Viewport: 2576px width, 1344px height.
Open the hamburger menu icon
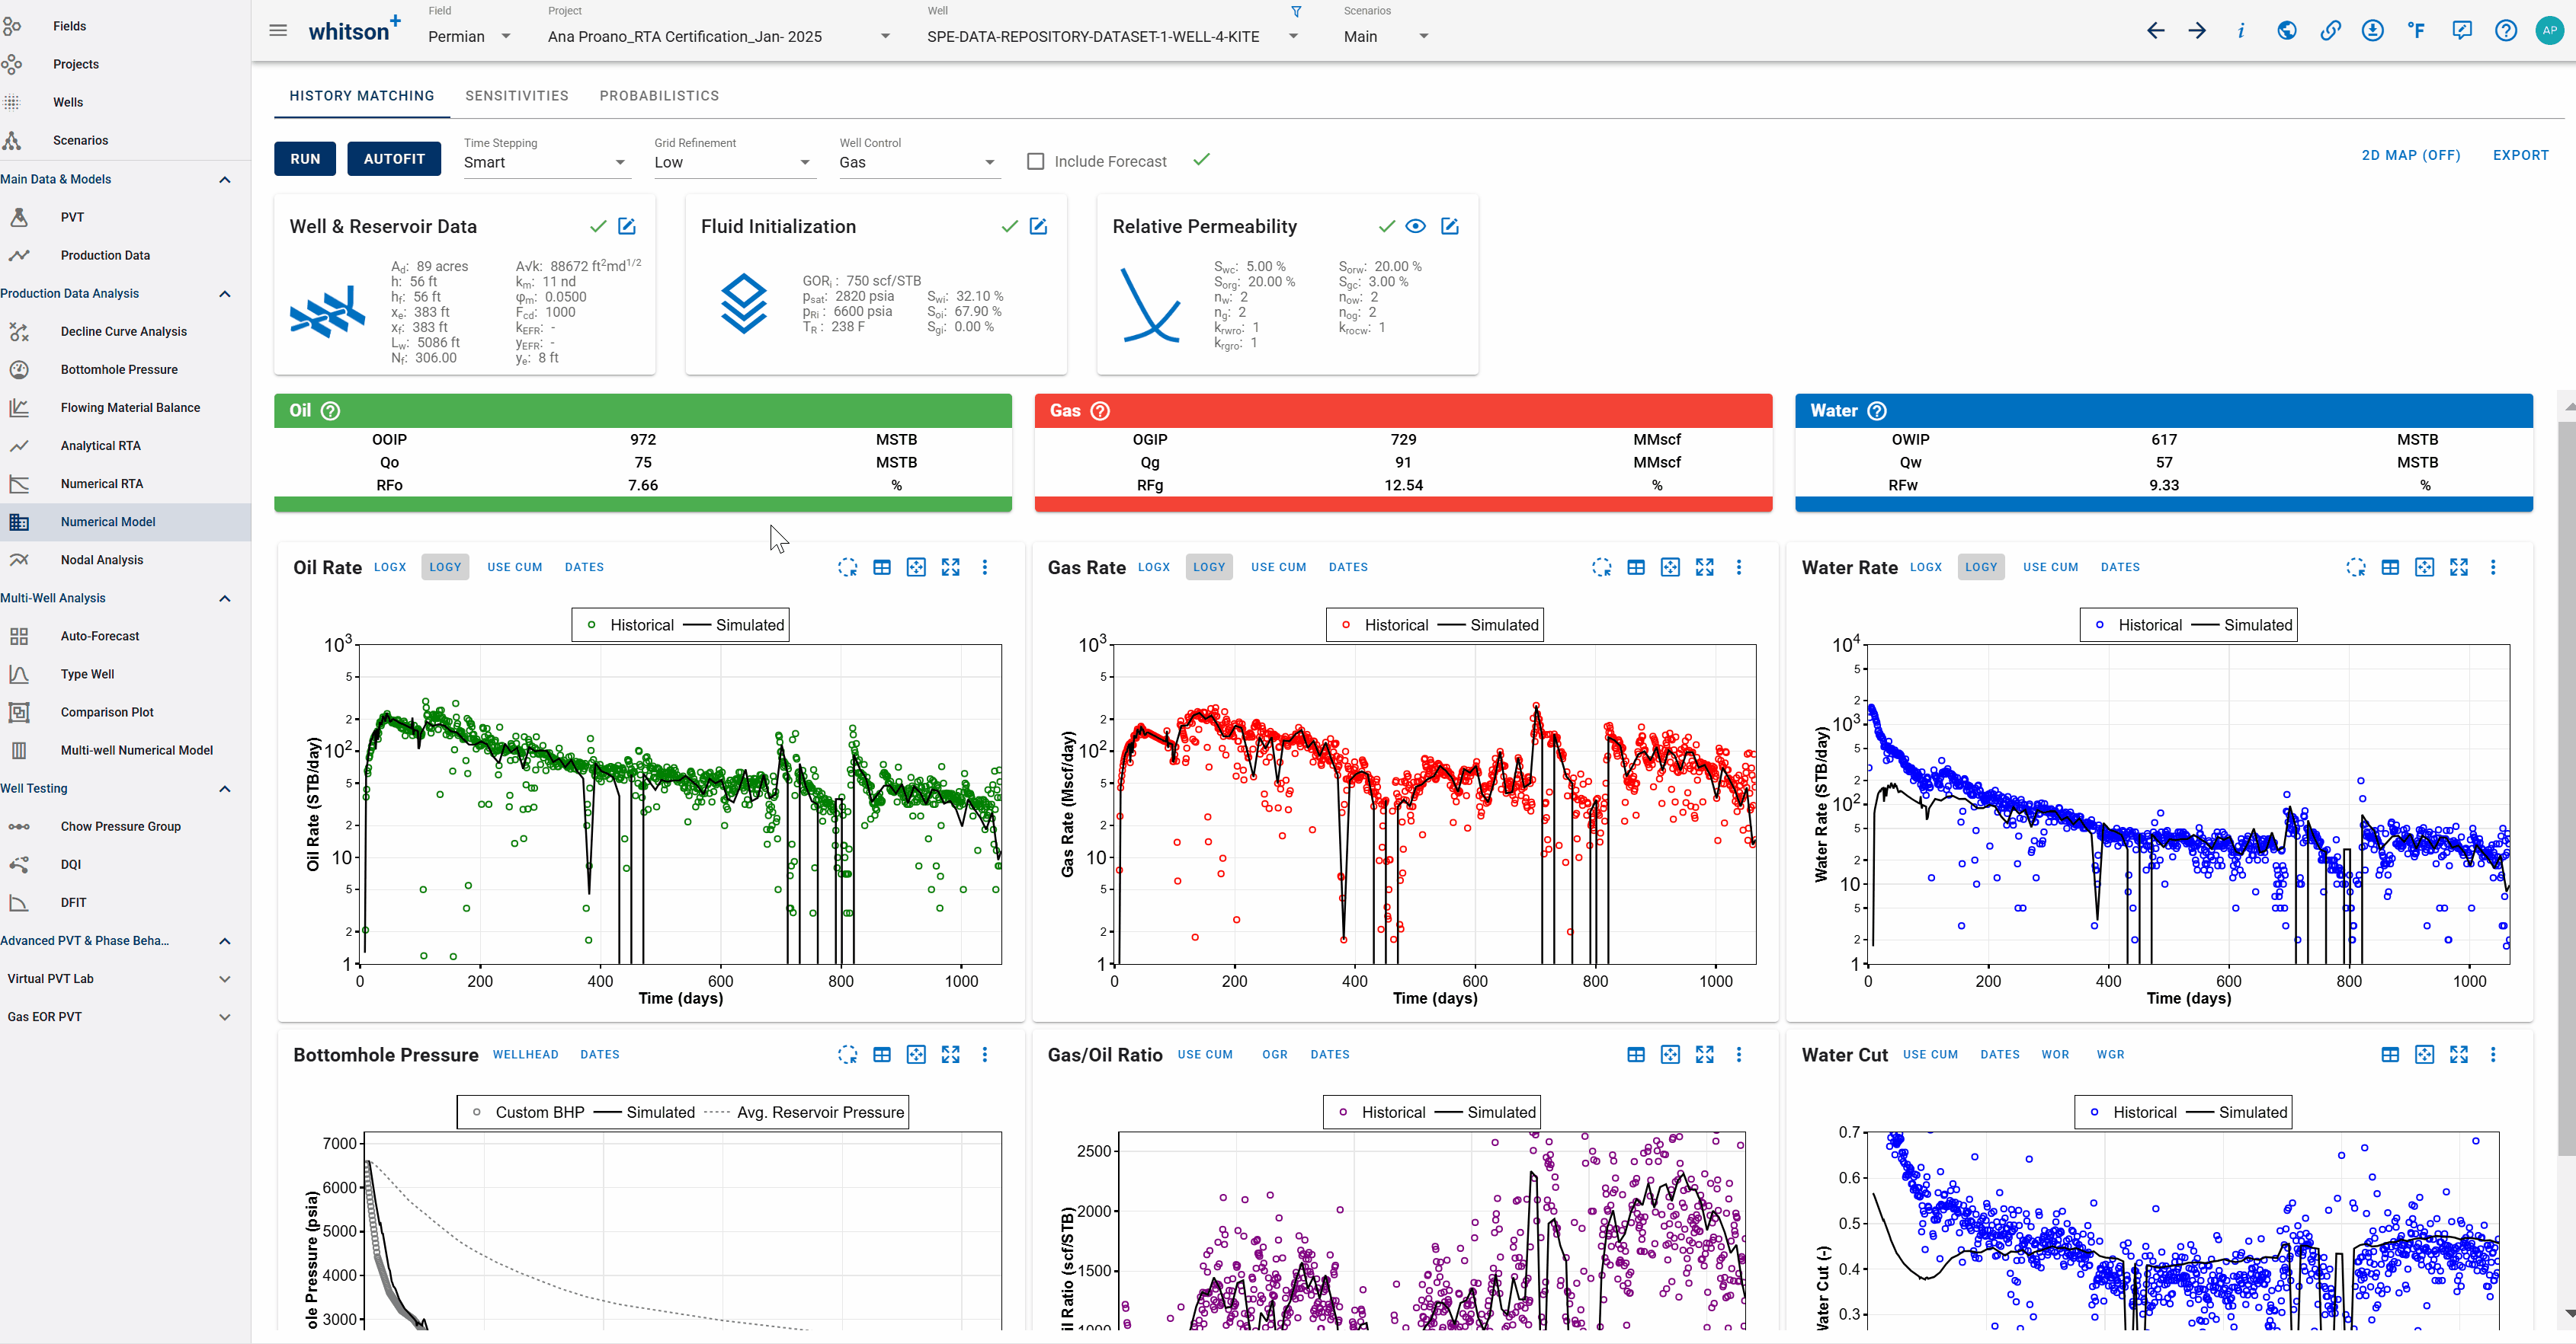(278, 31)
